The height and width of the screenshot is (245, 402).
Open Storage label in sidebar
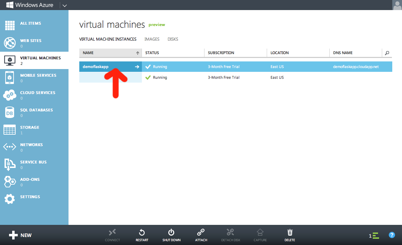(30, 127)
